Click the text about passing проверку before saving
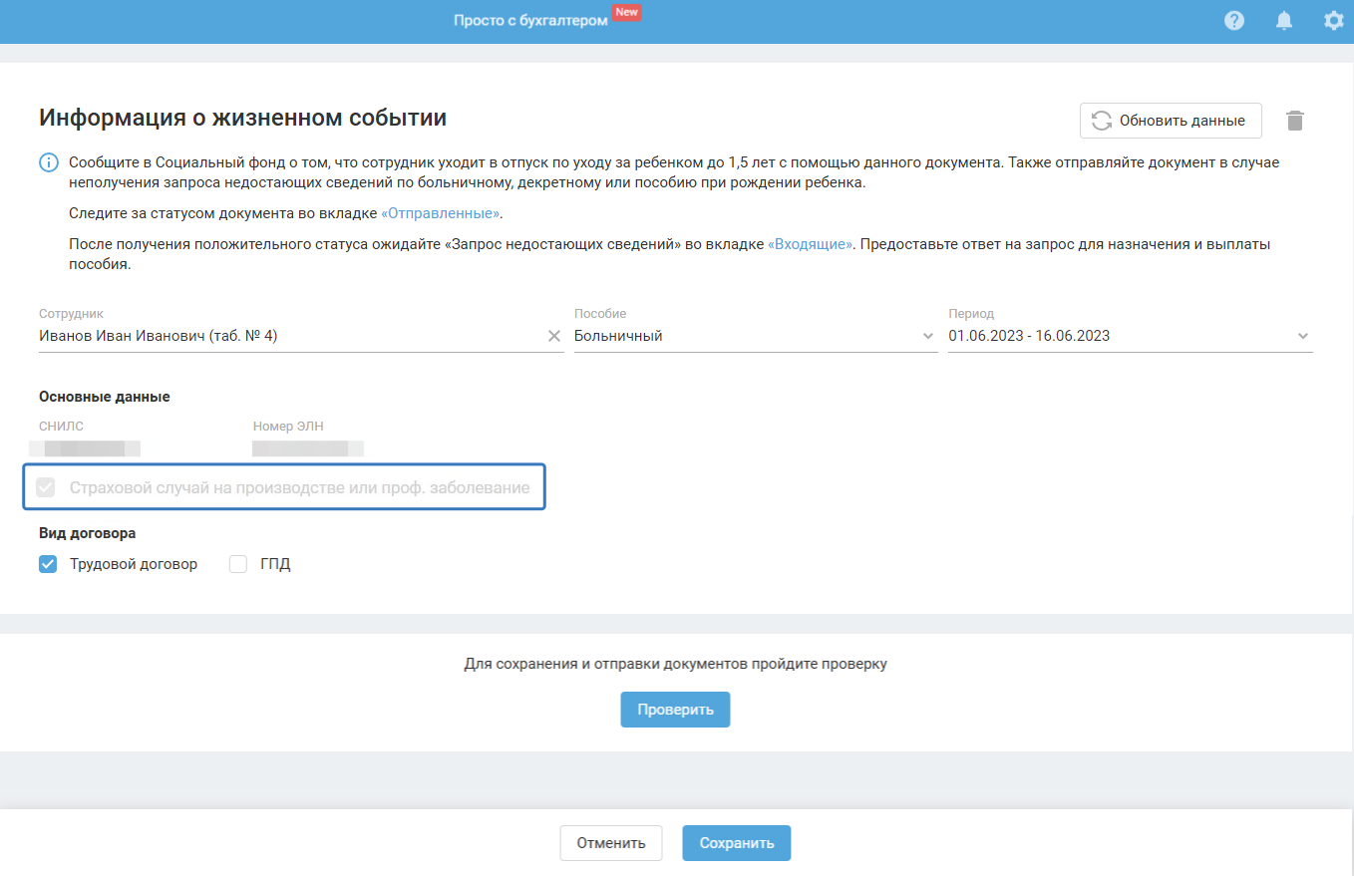 point(676,664)
